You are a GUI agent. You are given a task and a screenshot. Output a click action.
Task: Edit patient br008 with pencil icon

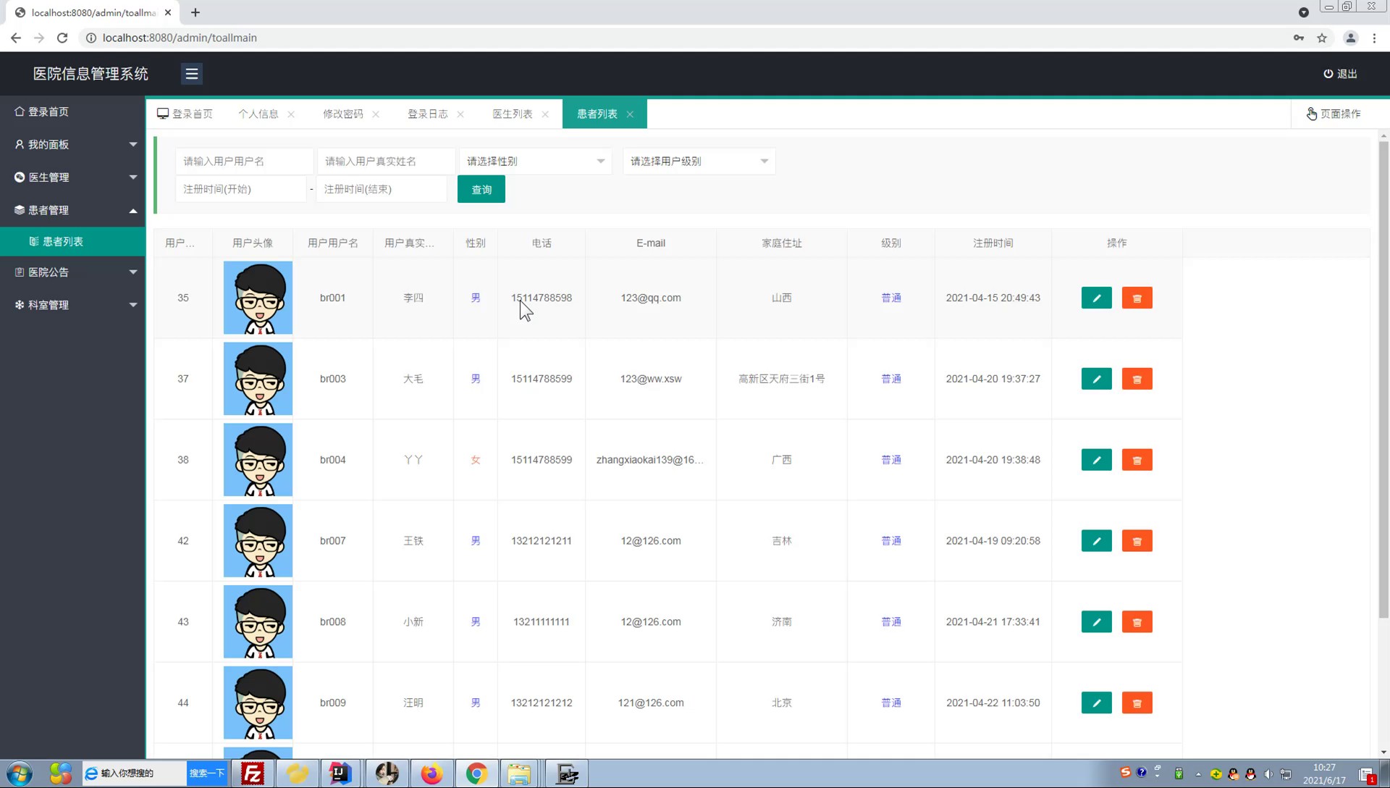point(1096,622)
